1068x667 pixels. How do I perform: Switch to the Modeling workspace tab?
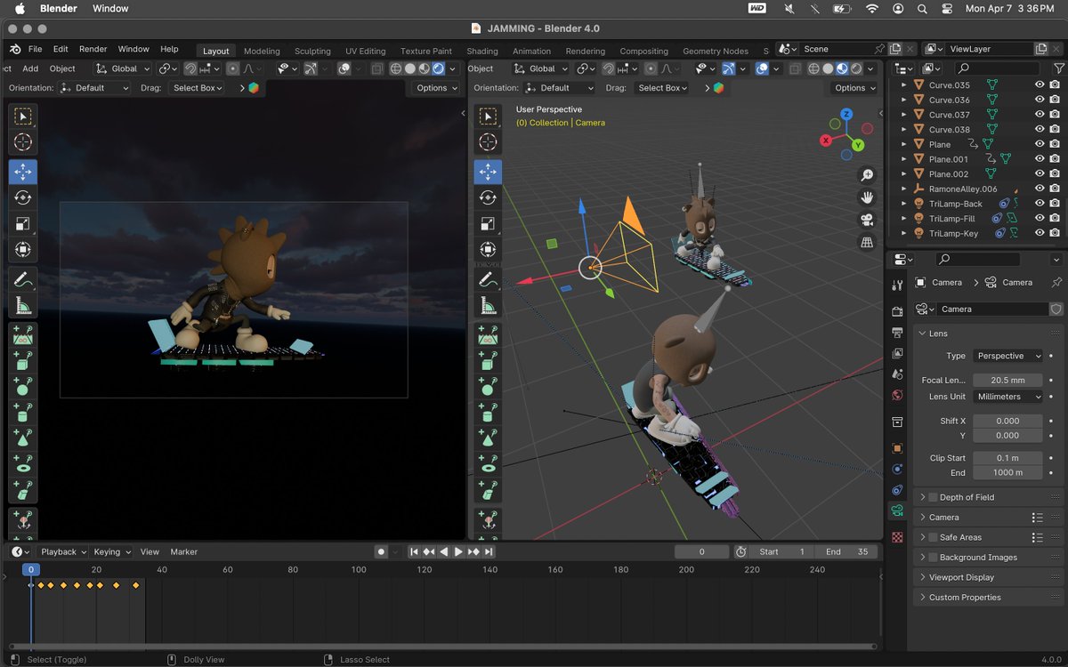262,51
